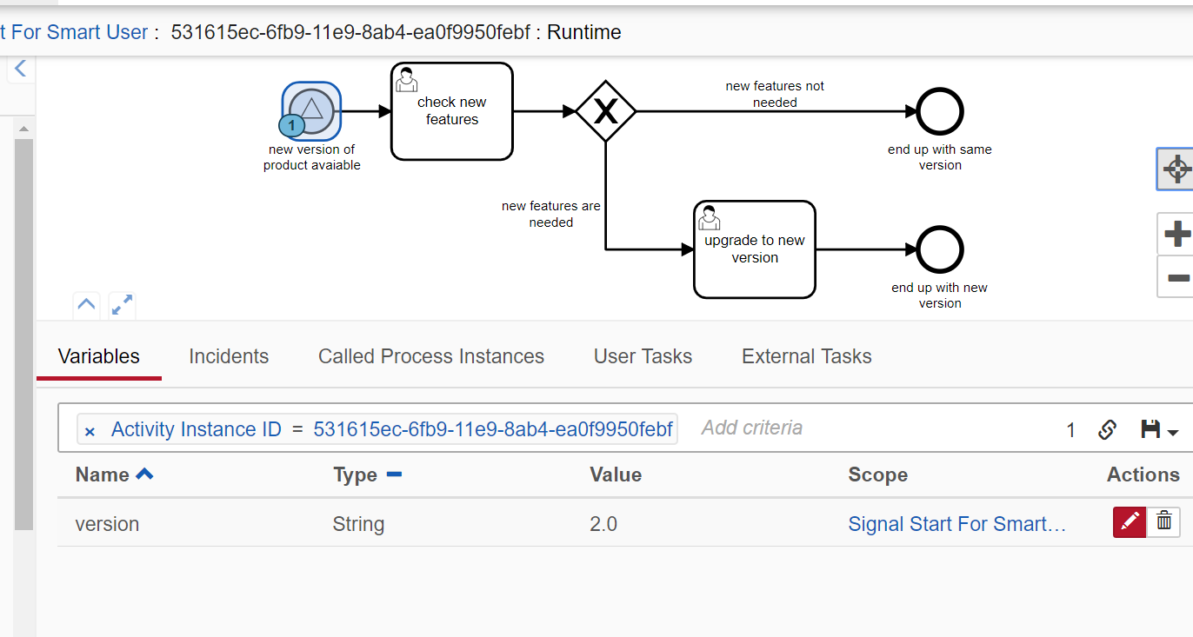
Task: Sort variables by Name column header
Action: click(x=103, y=474)
